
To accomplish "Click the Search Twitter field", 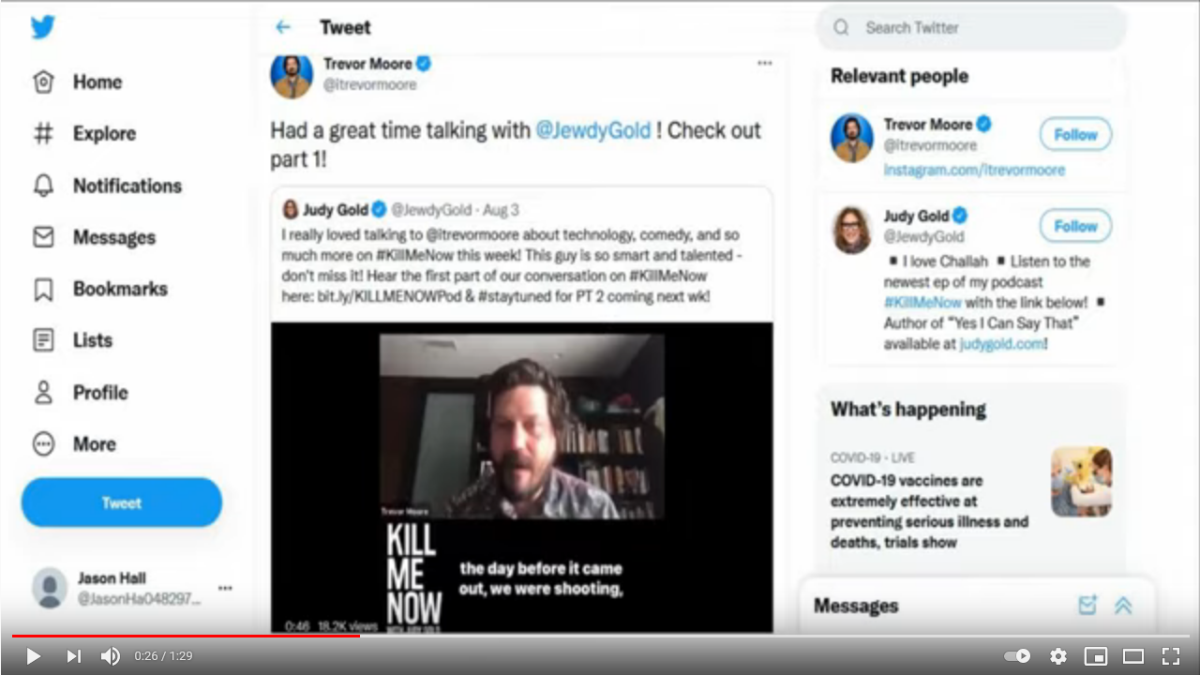I will point(972,28).
